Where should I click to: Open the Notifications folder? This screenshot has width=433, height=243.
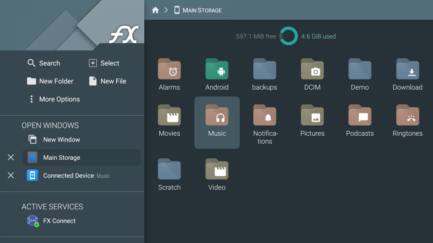[264, 115]
